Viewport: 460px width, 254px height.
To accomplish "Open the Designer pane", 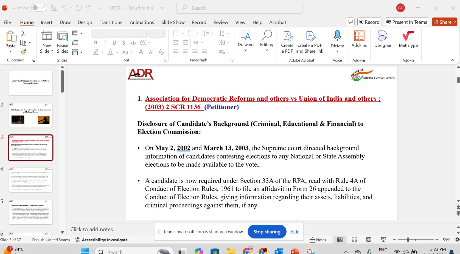I will 383,39.
